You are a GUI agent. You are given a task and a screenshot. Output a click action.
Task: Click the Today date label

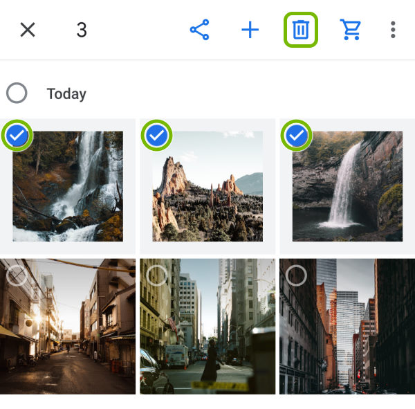point(66,94)
